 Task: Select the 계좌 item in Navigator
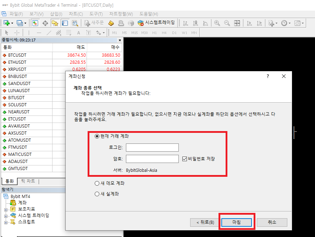tap(22, 203)
